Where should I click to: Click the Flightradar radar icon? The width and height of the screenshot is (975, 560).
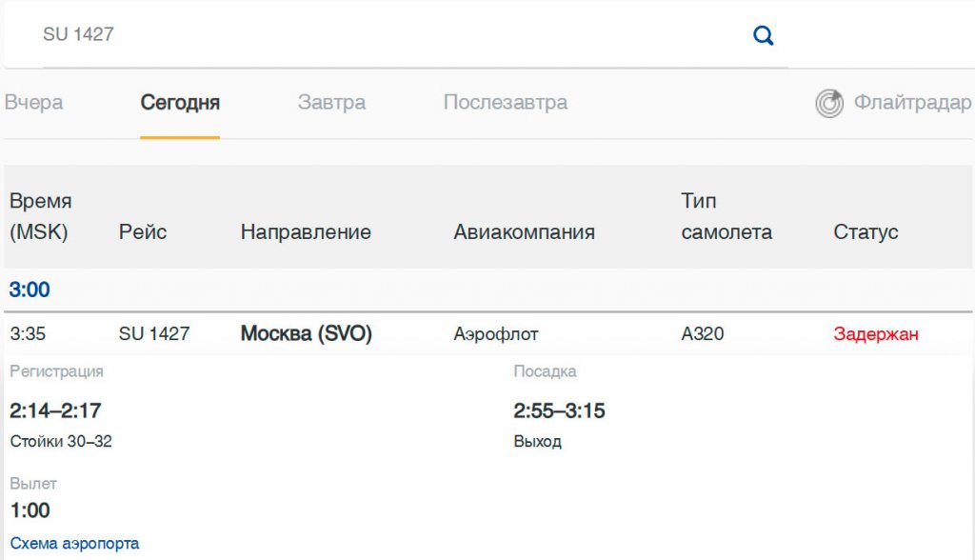[x=829, y=103]
